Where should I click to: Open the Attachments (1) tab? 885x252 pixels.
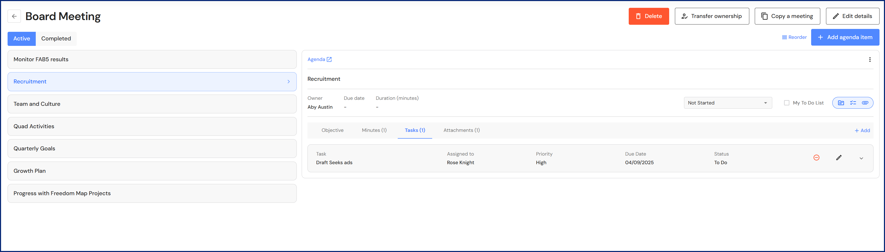461,130
